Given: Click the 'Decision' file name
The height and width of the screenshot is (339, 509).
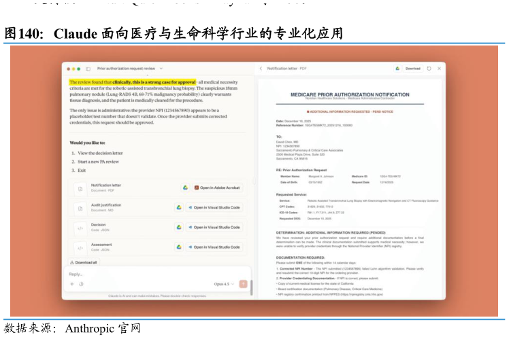Looking at the screenshot, I should [98, 225].
